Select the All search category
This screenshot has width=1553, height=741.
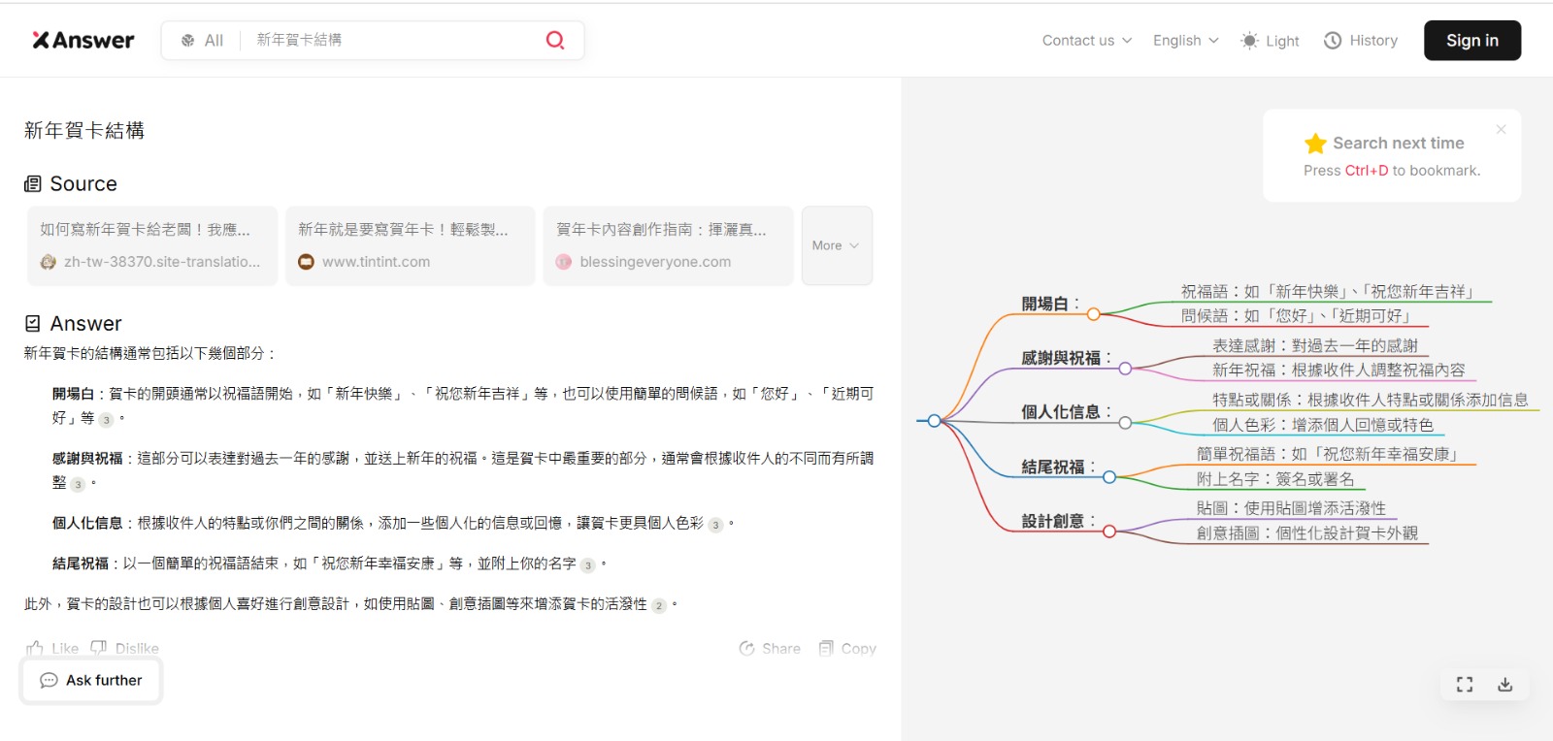202,41
